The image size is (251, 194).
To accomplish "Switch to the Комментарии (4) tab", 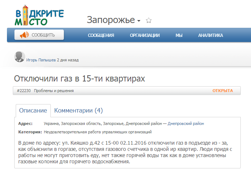I will [x=78, y=110].
